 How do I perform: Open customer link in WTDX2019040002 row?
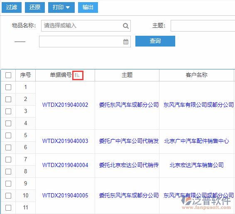(198, 105)
